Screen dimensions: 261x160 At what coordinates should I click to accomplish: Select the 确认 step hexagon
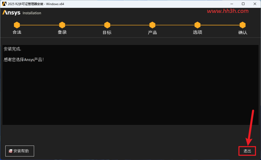pyautogui.click(x=243, y=25)
